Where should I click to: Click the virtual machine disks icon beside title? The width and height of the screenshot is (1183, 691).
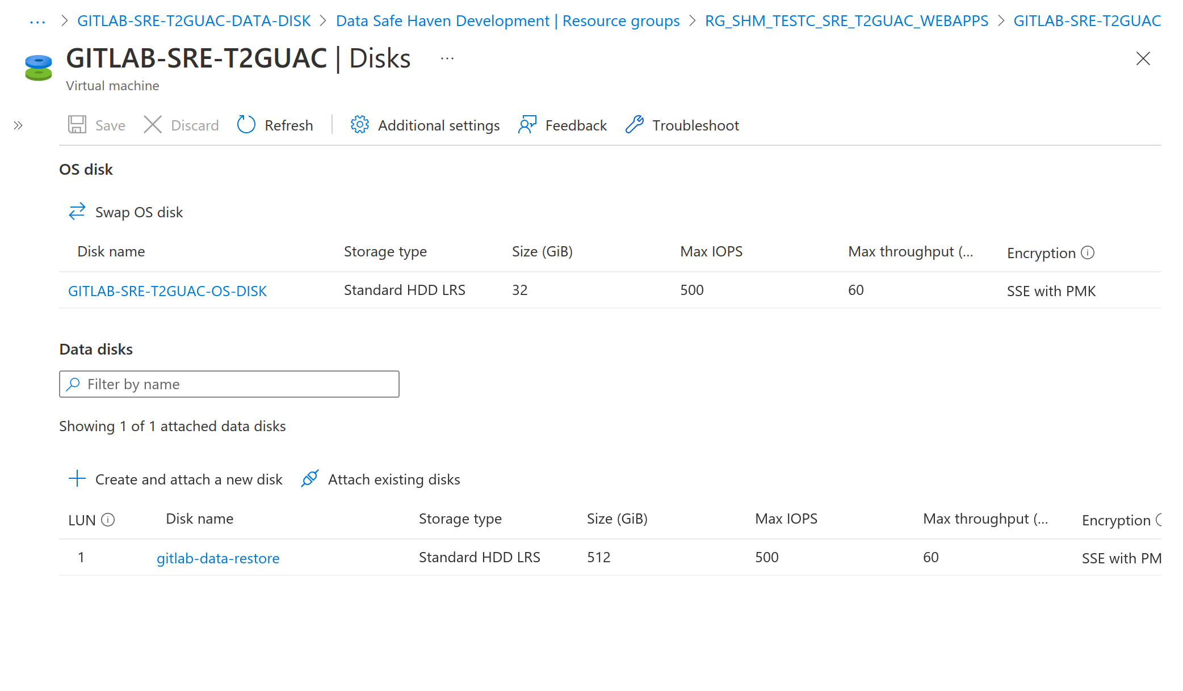pyautogui.click(x=39, y=68)
